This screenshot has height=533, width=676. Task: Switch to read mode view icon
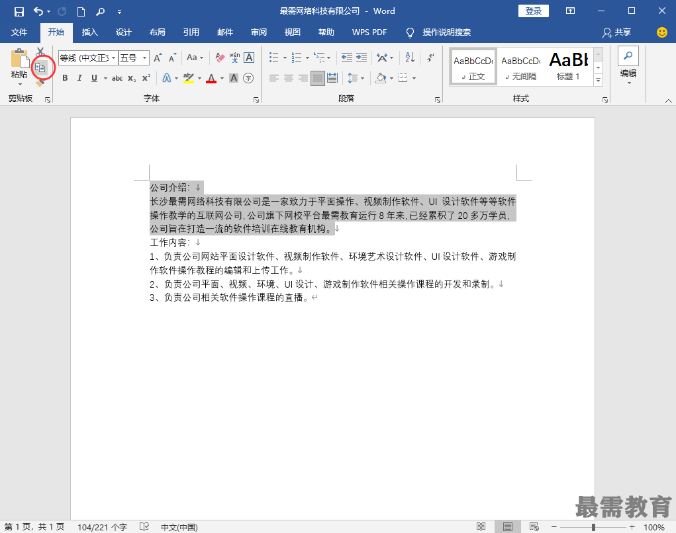point(481,526)
